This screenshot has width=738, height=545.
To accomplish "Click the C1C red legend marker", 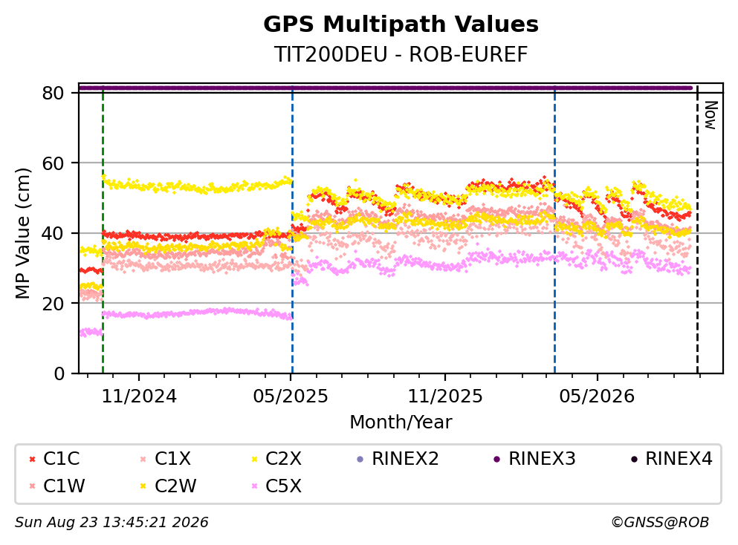I will (x=32, y=459).
